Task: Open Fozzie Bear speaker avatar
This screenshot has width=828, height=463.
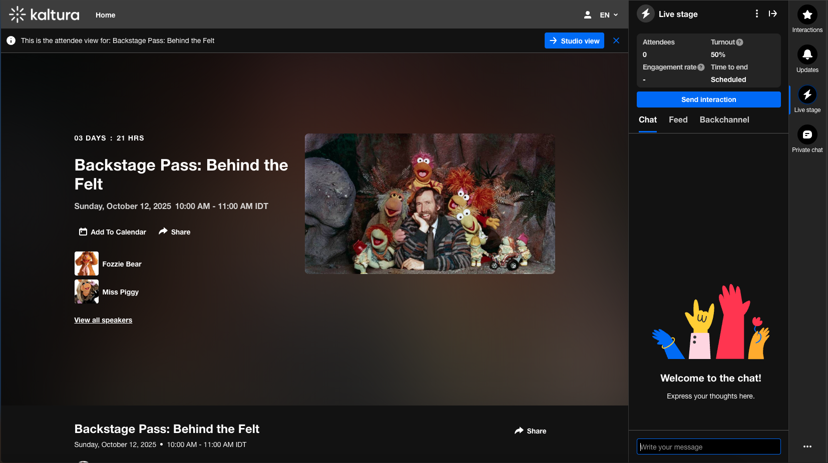Action: pos(87,263)
